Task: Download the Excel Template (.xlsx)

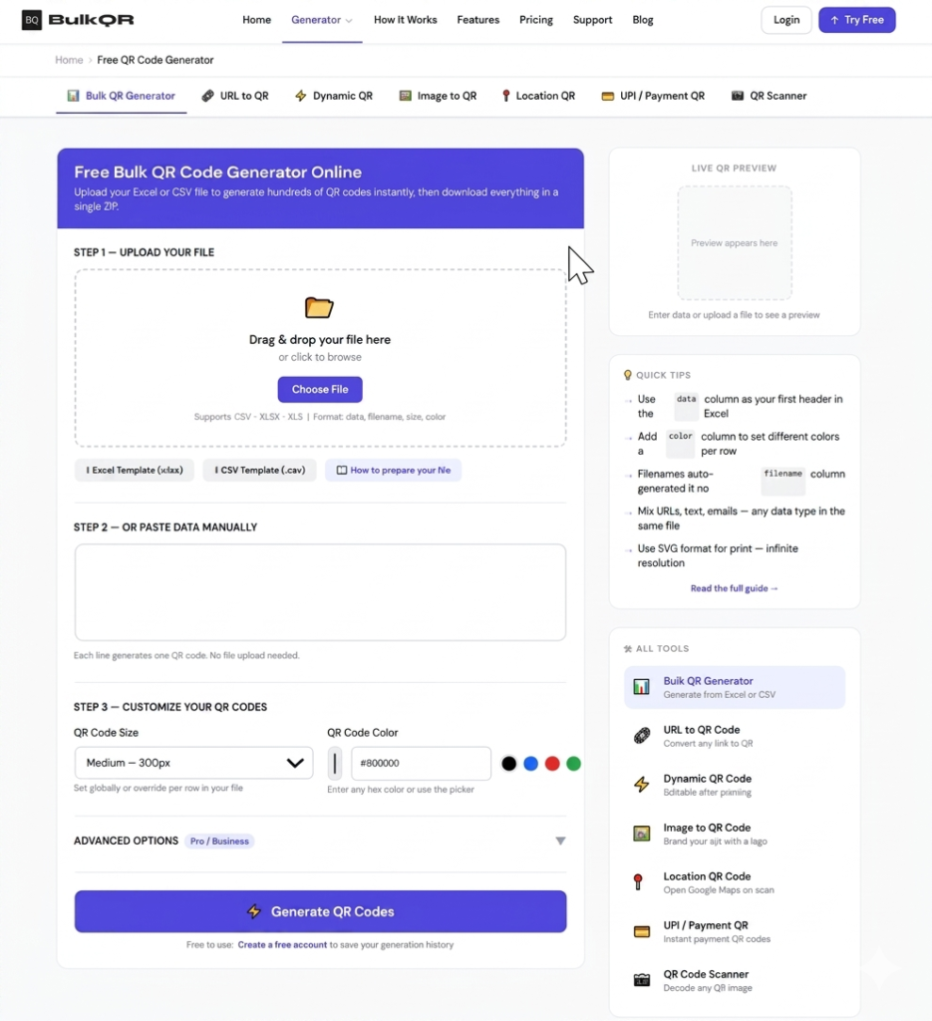Action: 135,471
